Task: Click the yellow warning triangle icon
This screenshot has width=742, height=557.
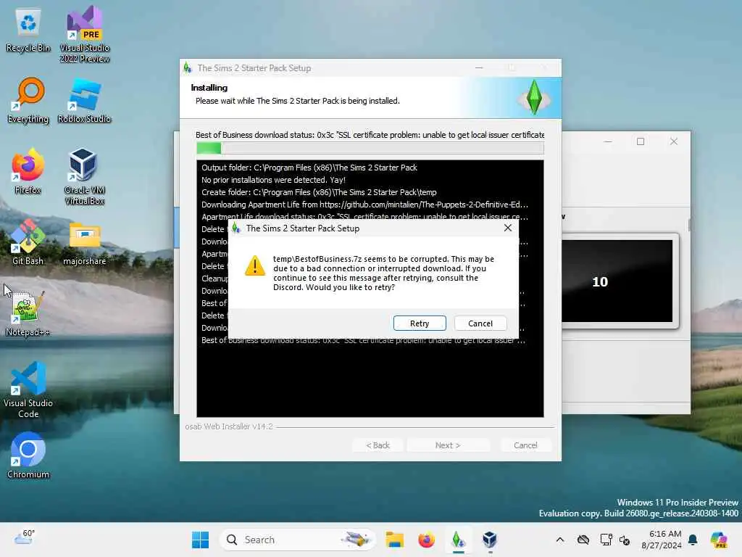Action: click(x=254, y=265)
